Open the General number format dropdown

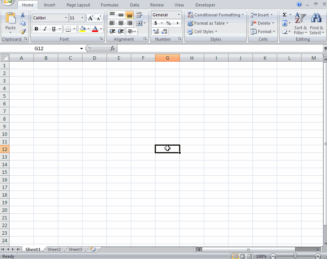pos(179,15)
